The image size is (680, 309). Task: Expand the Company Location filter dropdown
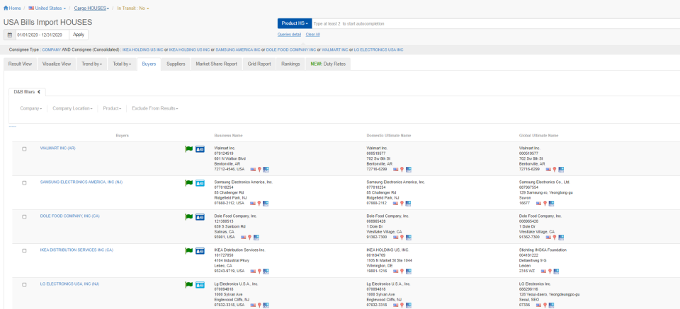[x=72, y=108]
